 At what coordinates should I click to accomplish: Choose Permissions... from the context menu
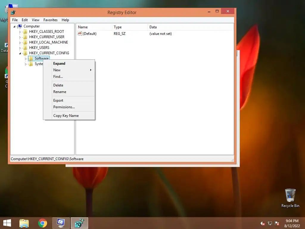point(69,107)
